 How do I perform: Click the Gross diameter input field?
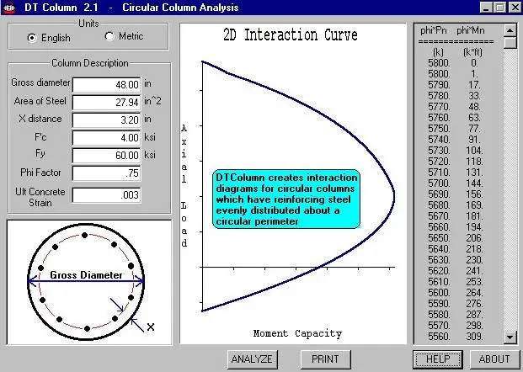pyautogui.click(x=106, y=84)
